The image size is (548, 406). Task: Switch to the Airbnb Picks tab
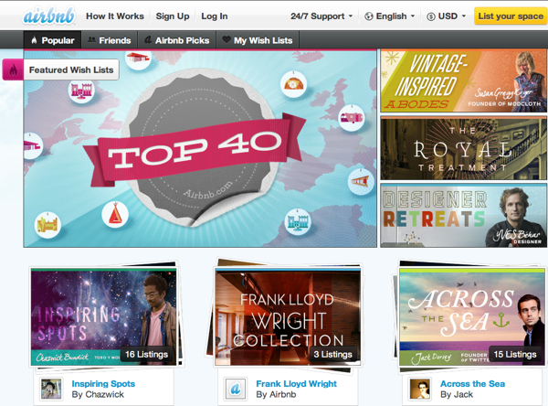point(177,40)
